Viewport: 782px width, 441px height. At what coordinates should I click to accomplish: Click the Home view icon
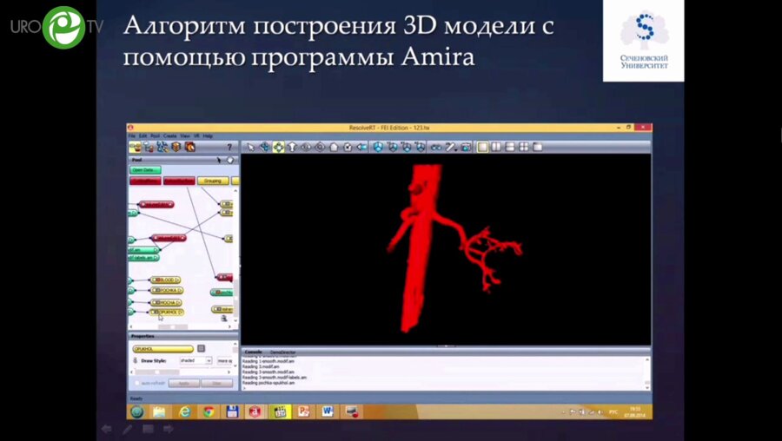point(335,147)
